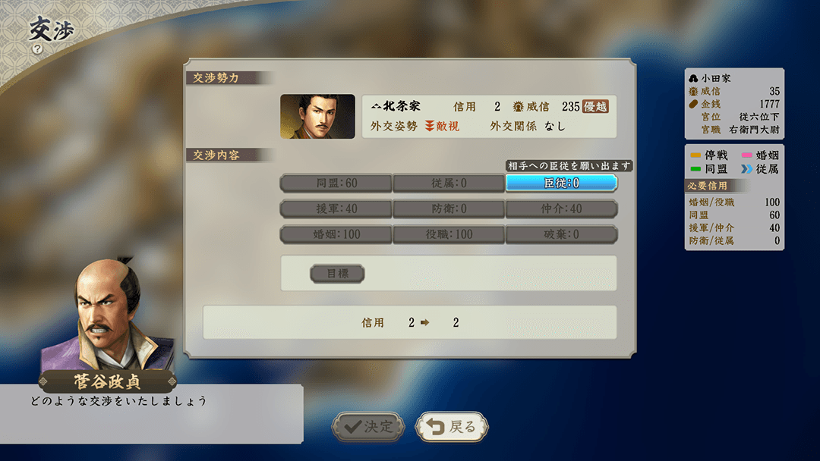
Task: Click the 菅谷政貞 advisor portrait
Action: (x=107, y=315)
